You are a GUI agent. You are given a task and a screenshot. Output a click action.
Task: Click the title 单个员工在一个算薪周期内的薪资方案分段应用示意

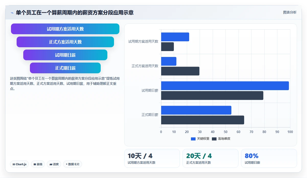(75, 13)
